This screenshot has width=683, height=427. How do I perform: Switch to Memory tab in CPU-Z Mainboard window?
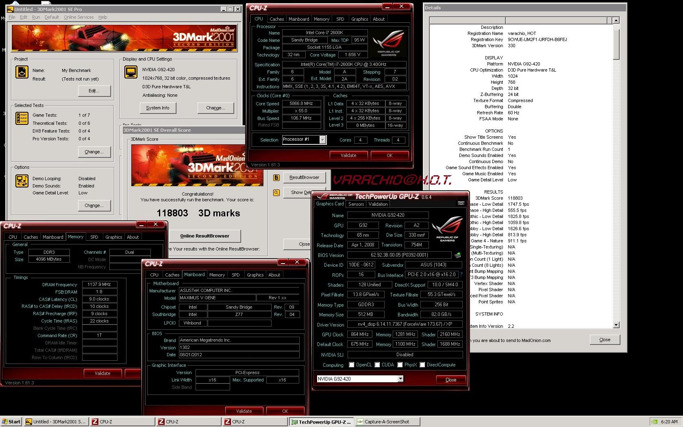[x=217, y=275]
